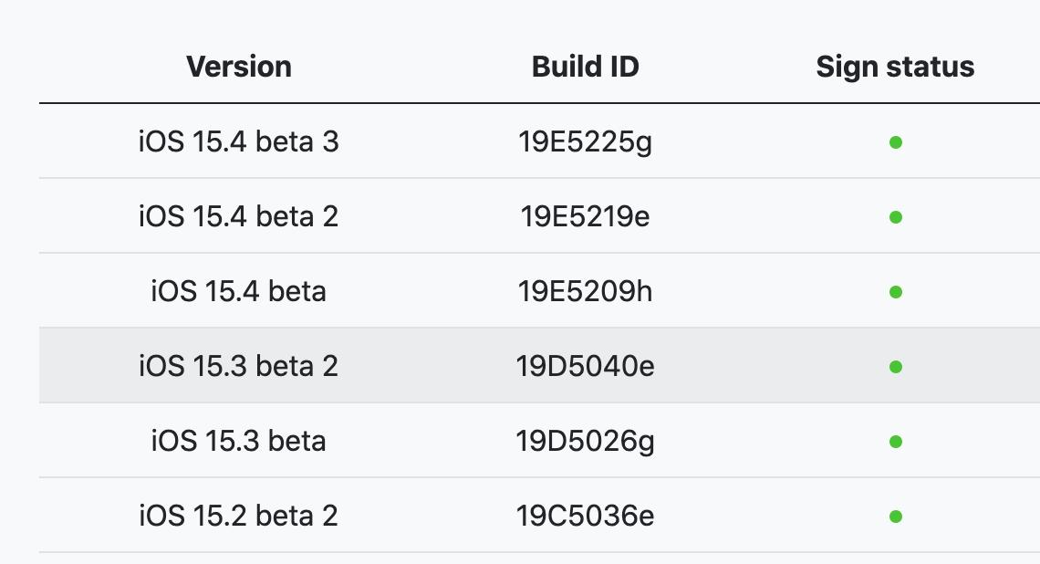1040x564 pixels.
Task: Click the iOS 15.4 beta version text
Action: pos(239,292)
